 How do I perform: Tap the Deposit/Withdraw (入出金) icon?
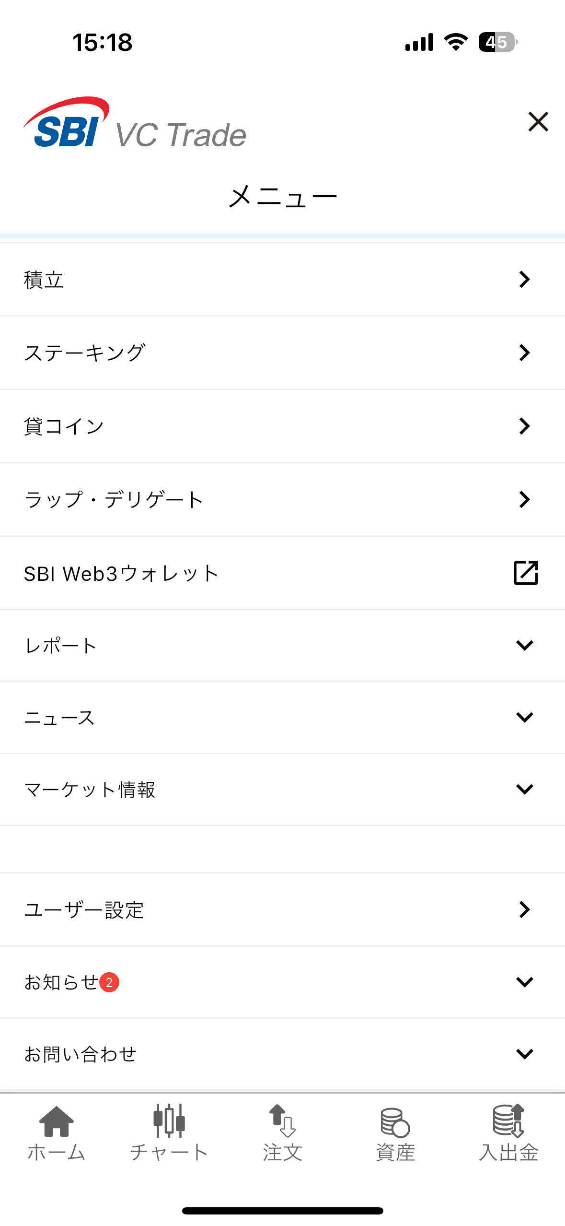pos(508,1120)
